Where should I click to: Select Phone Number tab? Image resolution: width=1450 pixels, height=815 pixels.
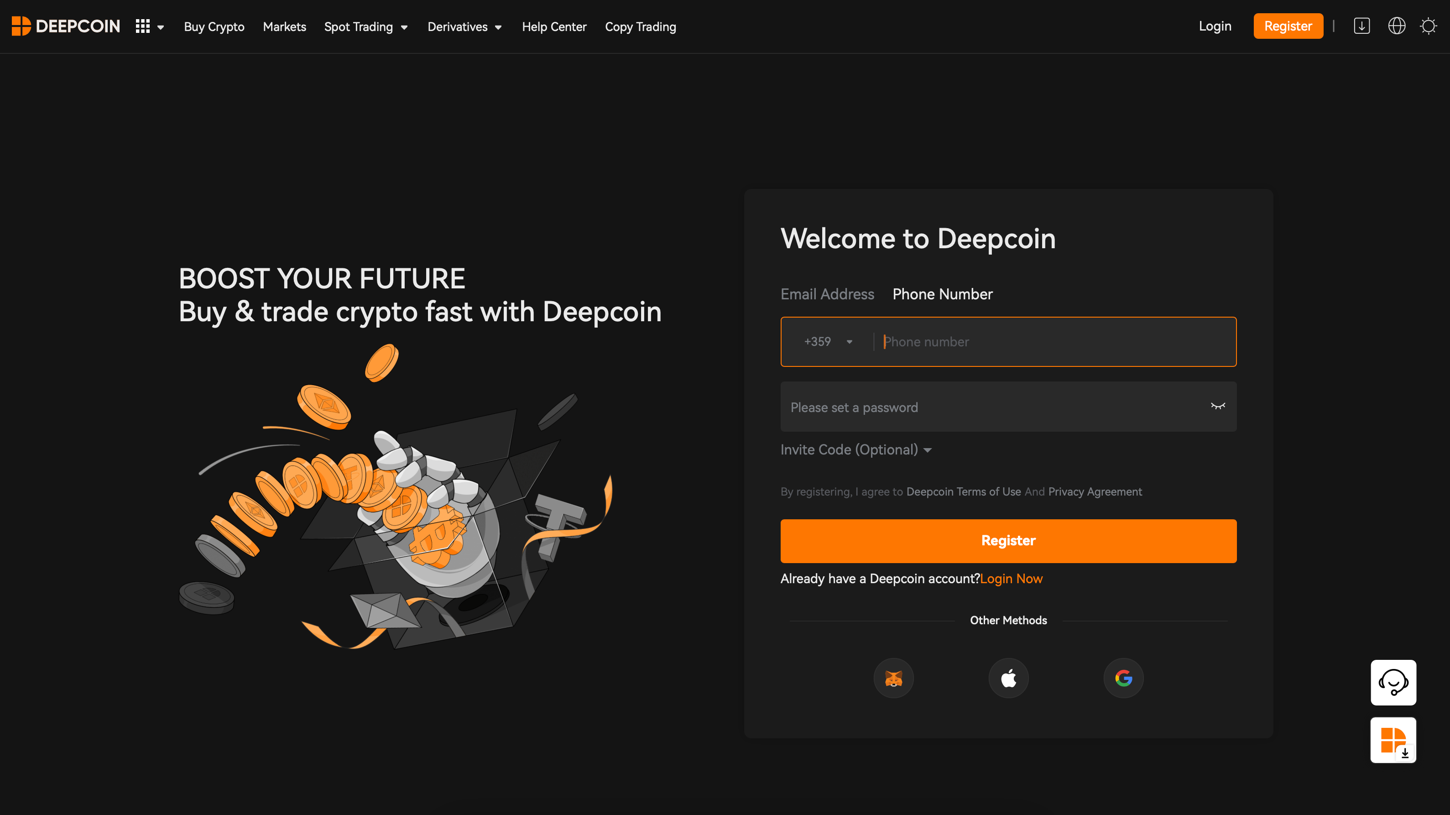[942, 294]
